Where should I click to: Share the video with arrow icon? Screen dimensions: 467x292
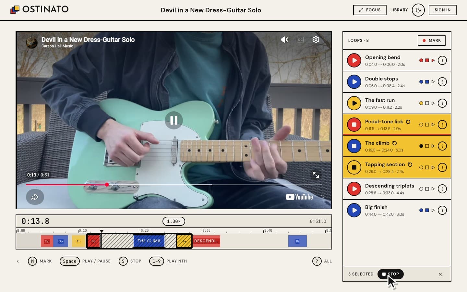[35, 197]
